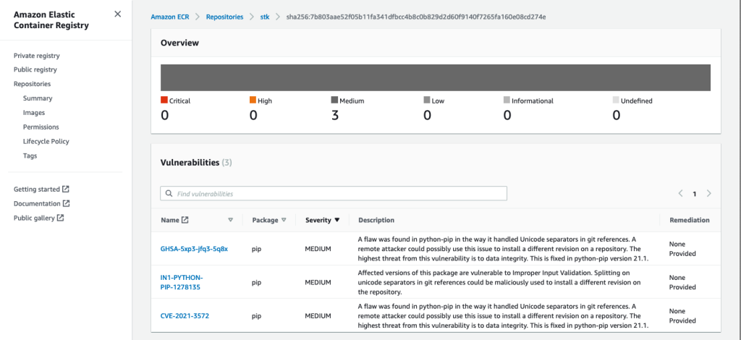
Task: Go to previous page of vulnerabilities
Action: [680, 193]
